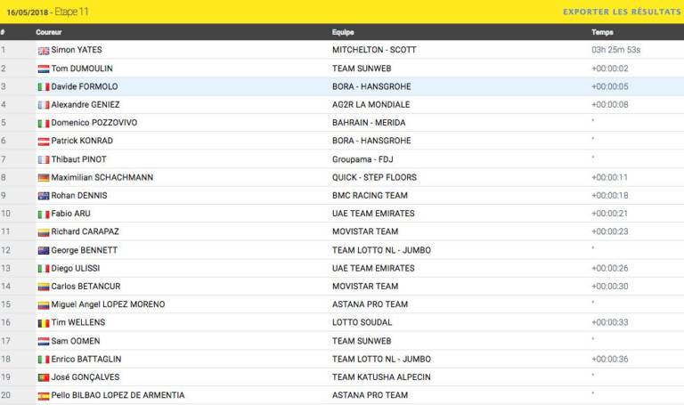684x405 pixels.
Task: Click the 16/05/2018 - Etape 11 heading
Action: pyautogui.click(x=47, y=12)
